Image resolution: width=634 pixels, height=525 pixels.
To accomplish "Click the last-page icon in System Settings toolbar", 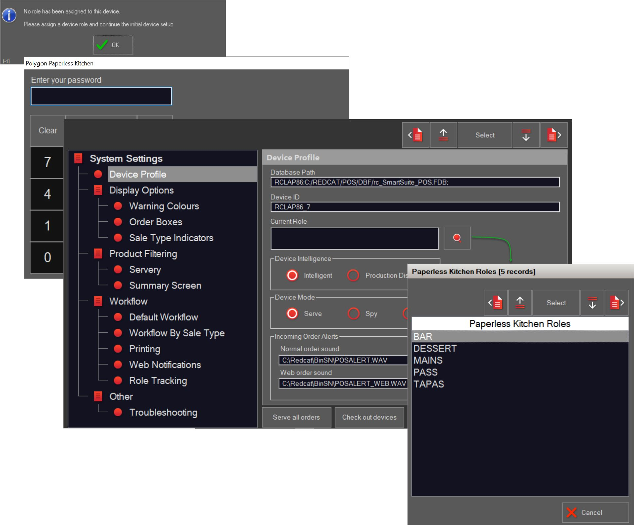I will (x=554, y=135).
